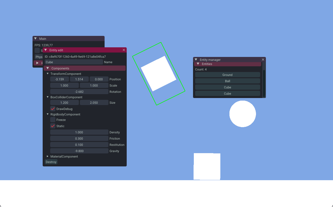
Task: Click the Friction value field
Action: [x=79, y=138]
